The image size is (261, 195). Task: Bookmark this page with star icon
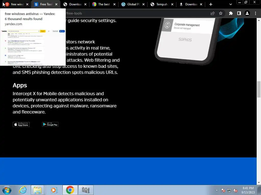[x=221, y=13]
